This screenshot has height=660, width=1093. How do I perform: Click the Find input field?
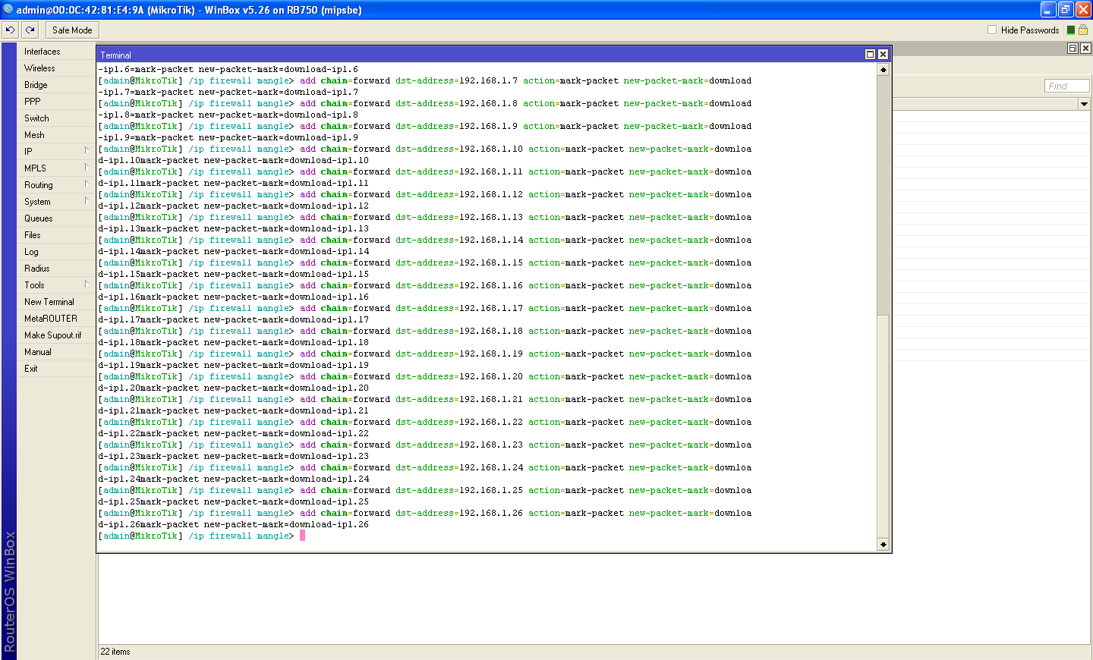coord(1066,86)
